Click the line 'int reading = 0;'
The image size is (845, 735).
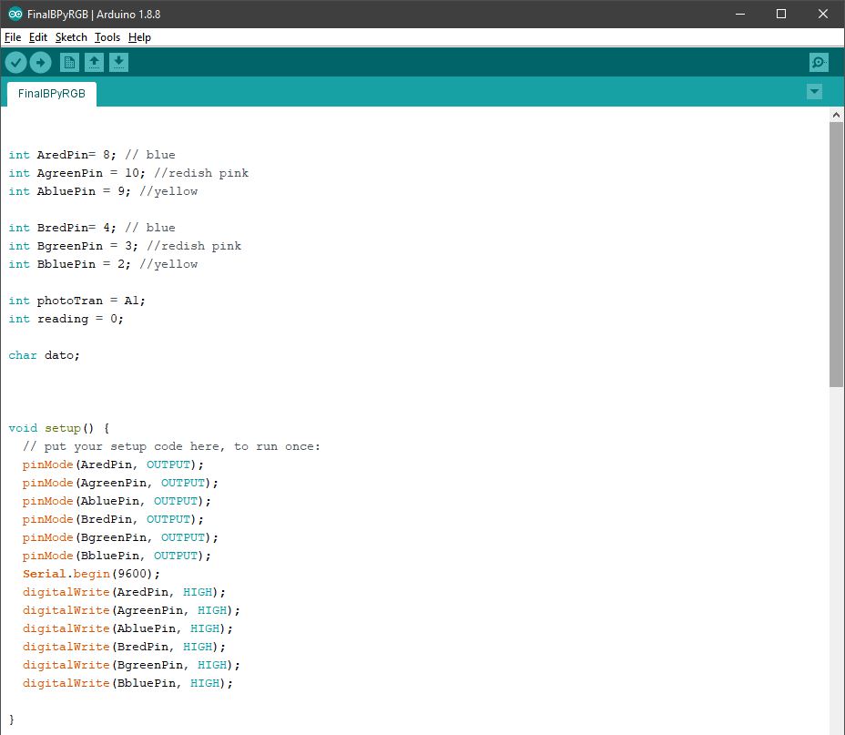(66, 319)
